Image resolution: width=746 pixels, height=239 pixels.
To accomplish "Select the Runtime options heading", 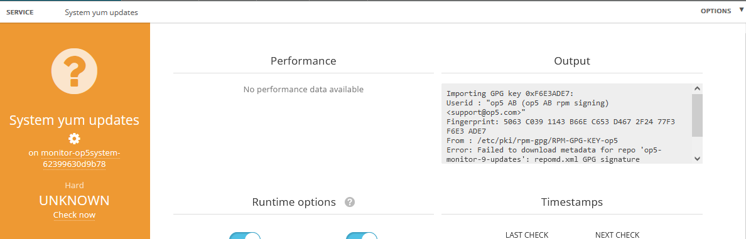I will click(x=294, y=202).
